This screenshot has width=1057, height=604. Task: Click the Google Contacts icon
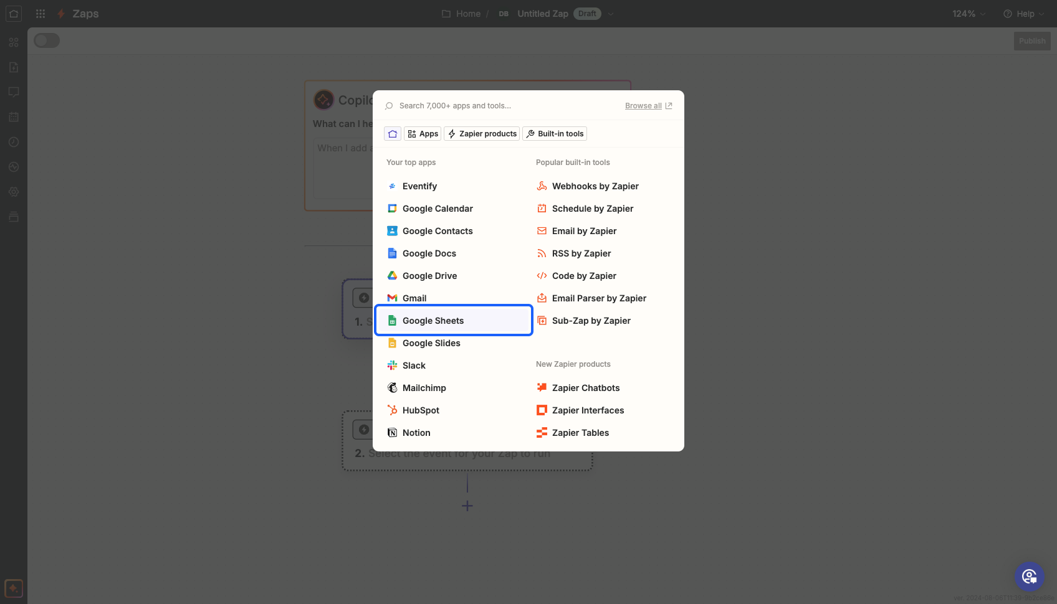click(392, 231)
